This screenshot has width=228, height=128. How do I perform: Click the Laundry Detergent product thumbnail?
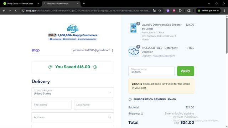click(134, 28)
